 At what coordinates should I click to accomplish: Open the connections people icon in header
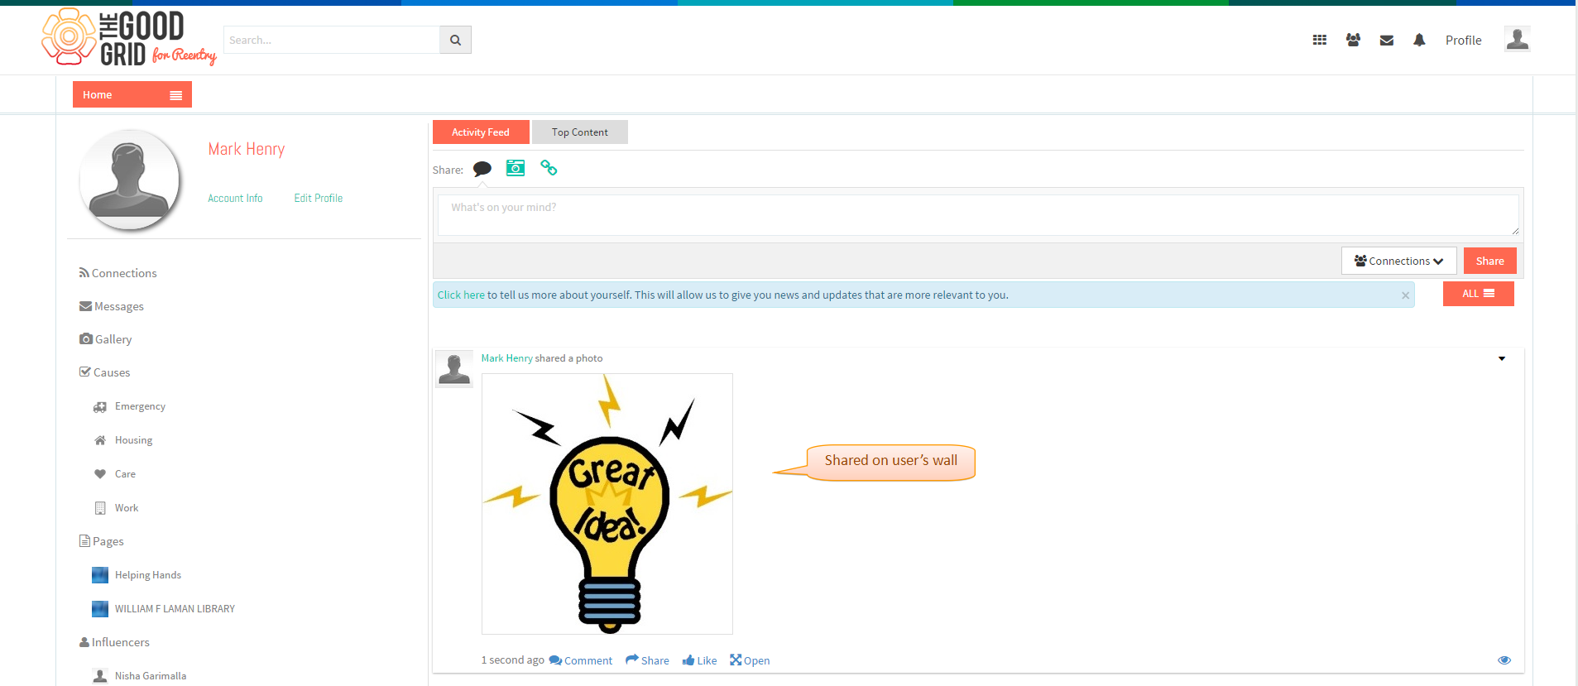pos(1353,40)
